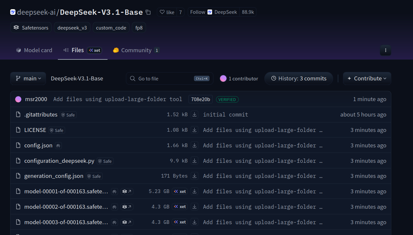Image resolution: width=413 pixels, height=235 pixels.
Task: Focus the Go to file search field
Action: 170,78
